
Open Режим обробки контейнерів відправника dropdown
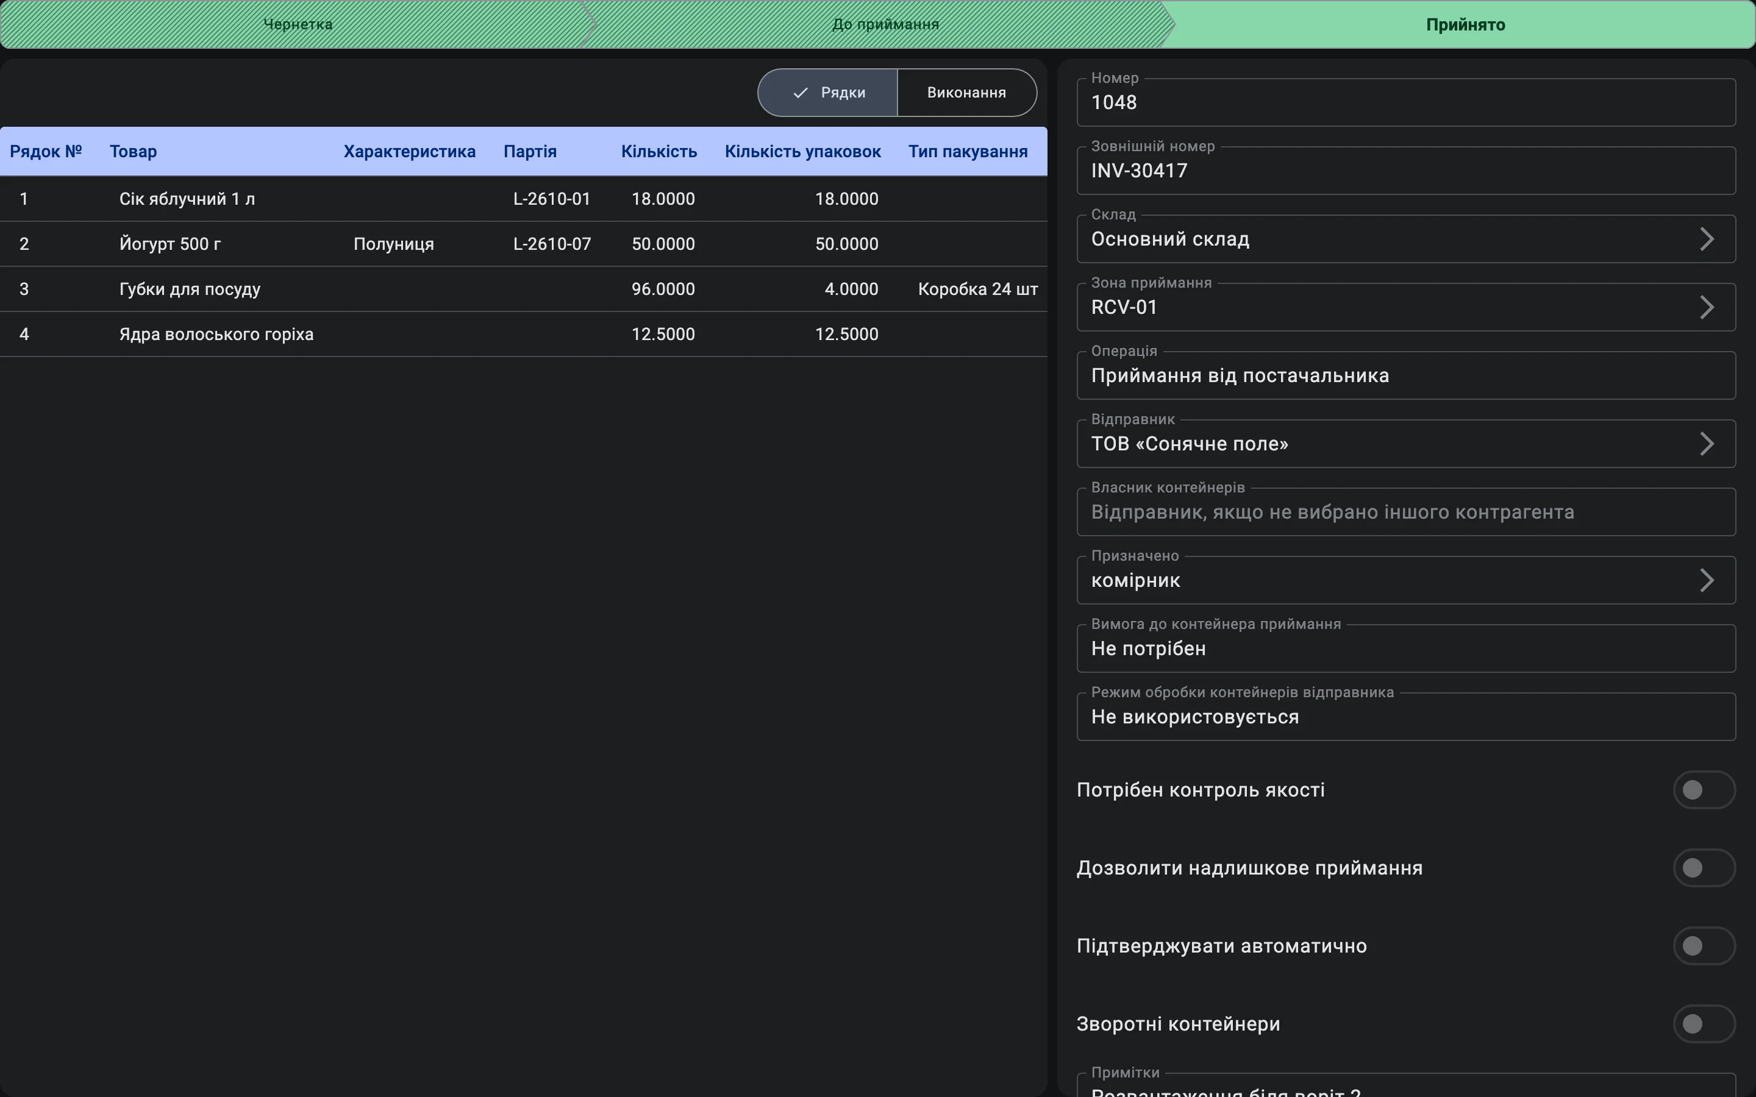(1405, 716)
